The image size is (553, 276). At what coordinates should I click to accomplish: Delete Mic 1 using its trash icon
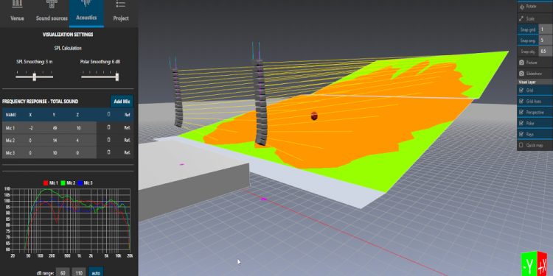click(108, 127)
